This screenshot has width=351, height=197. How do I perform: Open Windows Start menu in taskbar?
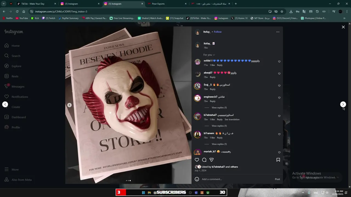coord(143,193)
